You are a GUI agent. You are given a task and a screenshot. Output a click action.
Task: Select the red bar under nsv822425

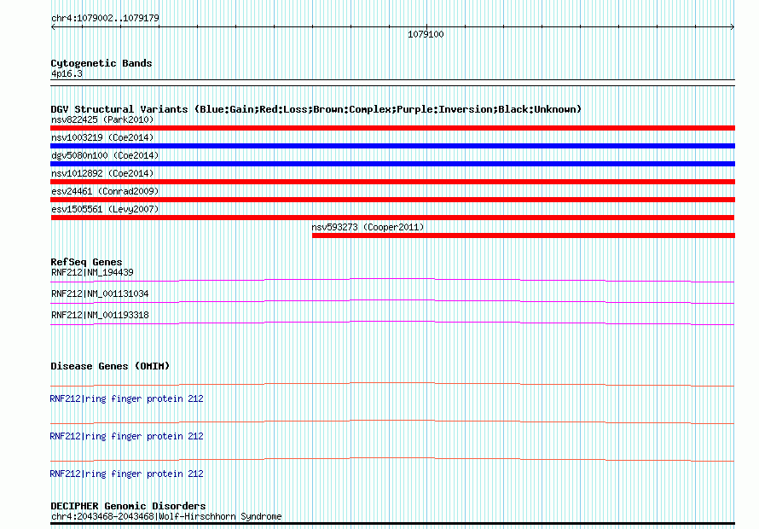392,128
